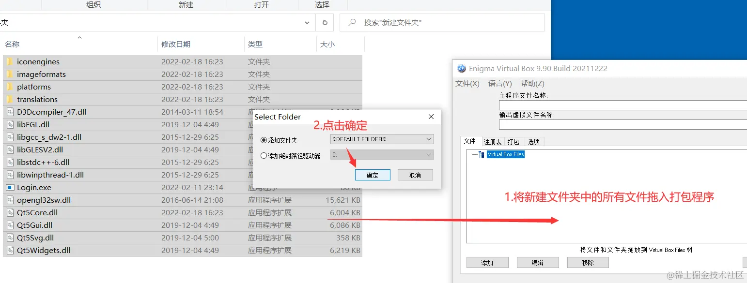Screen dimensions: 747x283
Task: Click the magnifier icon in Explorer search box
Action: (352, 22)
